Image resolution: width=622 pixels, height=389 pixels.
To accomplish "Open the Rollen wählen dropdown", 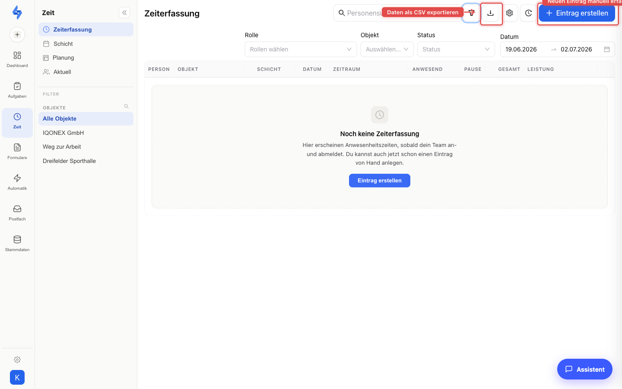I will 301,49.
